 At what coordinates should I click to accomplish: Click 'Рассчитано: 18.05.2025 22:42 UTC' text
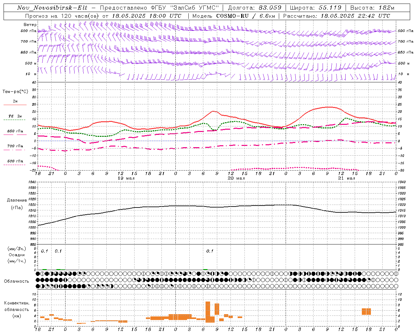pyautogui.click(x=337, y=16)
